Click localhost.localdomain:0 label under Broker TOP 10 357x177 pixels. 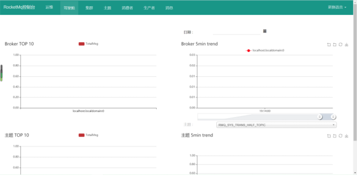click(x=88, y=111)
